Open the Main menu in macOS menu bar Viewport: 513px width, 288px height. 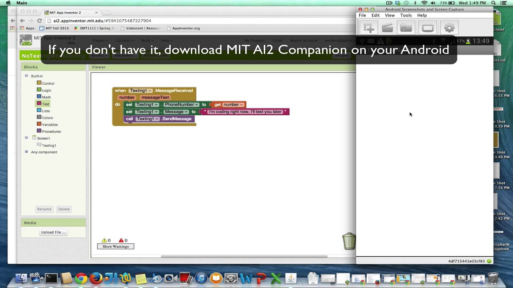click(22, 3)
